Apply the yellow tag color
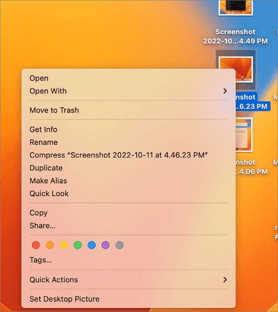 64,245
